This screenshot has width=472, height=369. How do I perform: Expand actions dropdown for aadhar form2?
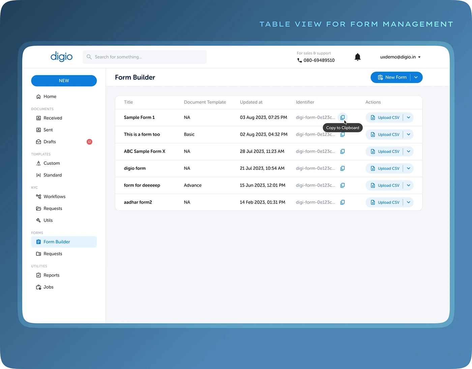(x=408, y=202)
